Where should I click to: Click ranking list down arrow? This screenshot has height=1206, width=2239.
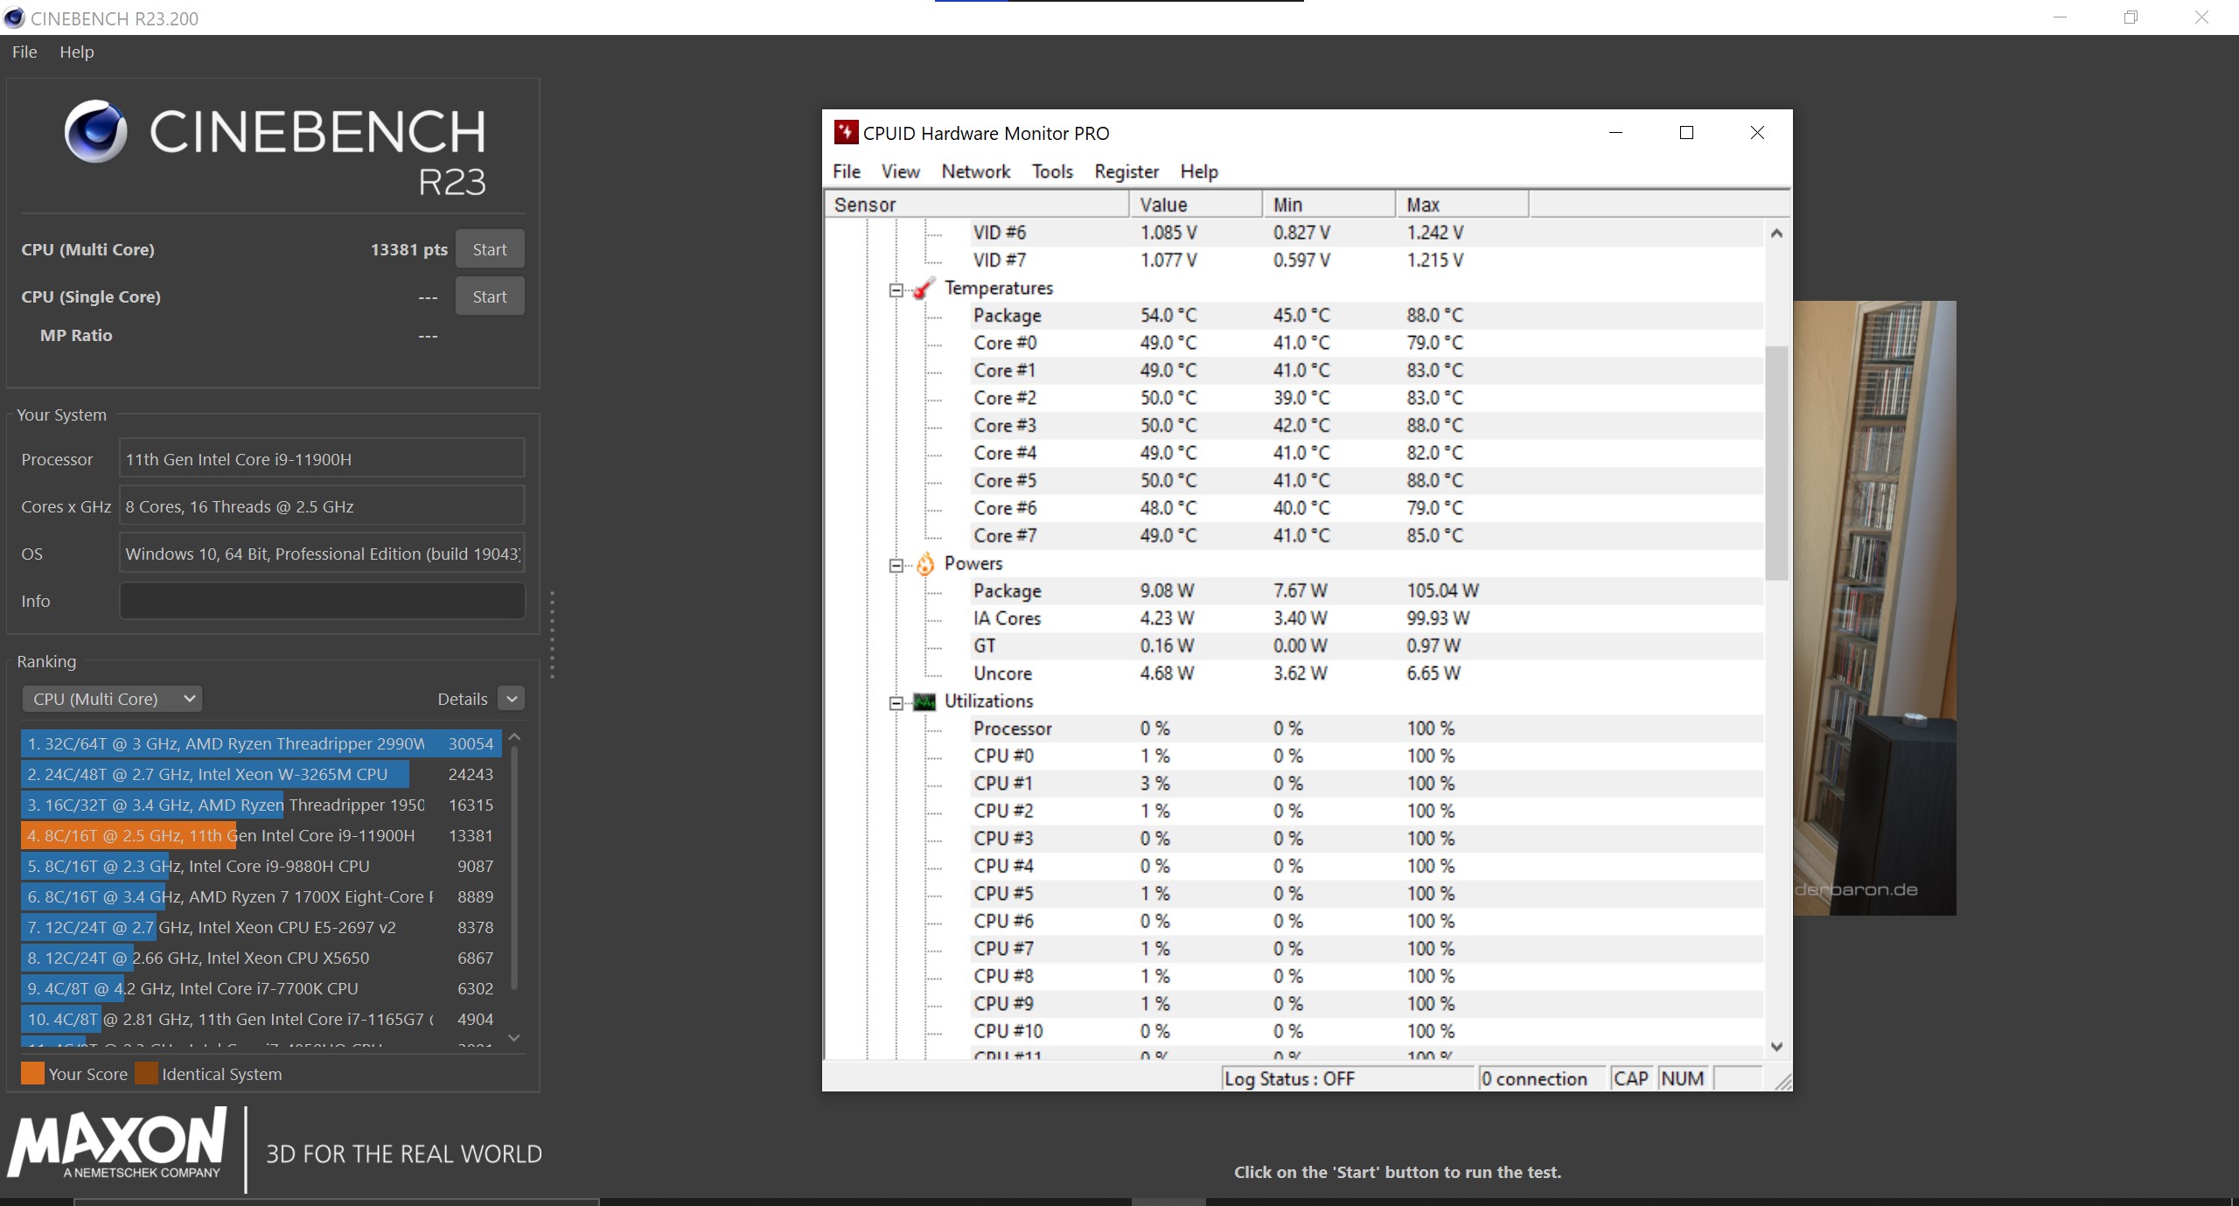click(x=514, y=1038)
